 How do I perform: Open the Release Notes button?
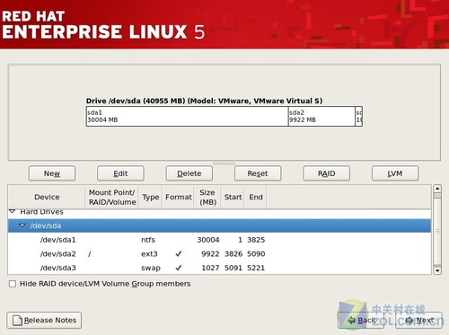click(x=44, y=321)
